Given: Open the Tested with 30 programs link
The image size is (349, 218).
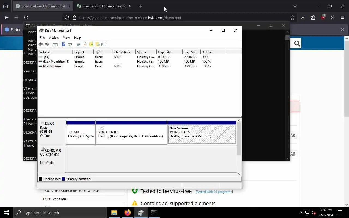Looking at the screenshot, I should point(214,192).
